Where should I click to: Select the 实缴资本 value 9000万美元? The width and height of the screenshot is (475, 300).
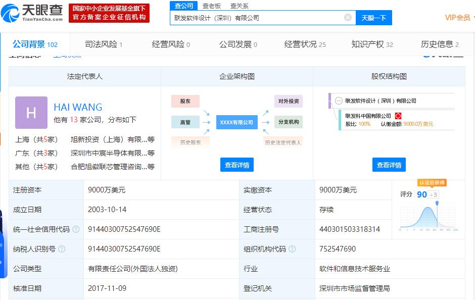338,190
